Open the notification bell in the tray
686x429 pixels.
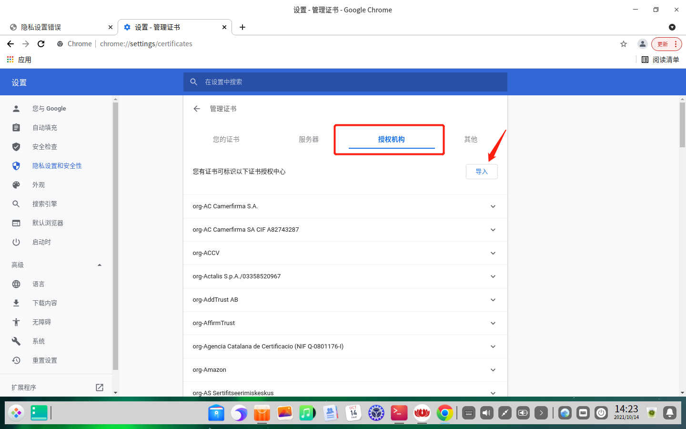pyautogui.click(x=670, y=413)
